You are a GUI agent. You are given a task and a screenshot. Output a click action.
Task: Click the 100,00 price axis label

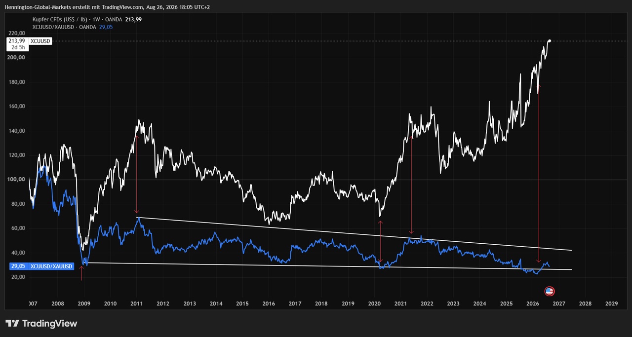17,180
